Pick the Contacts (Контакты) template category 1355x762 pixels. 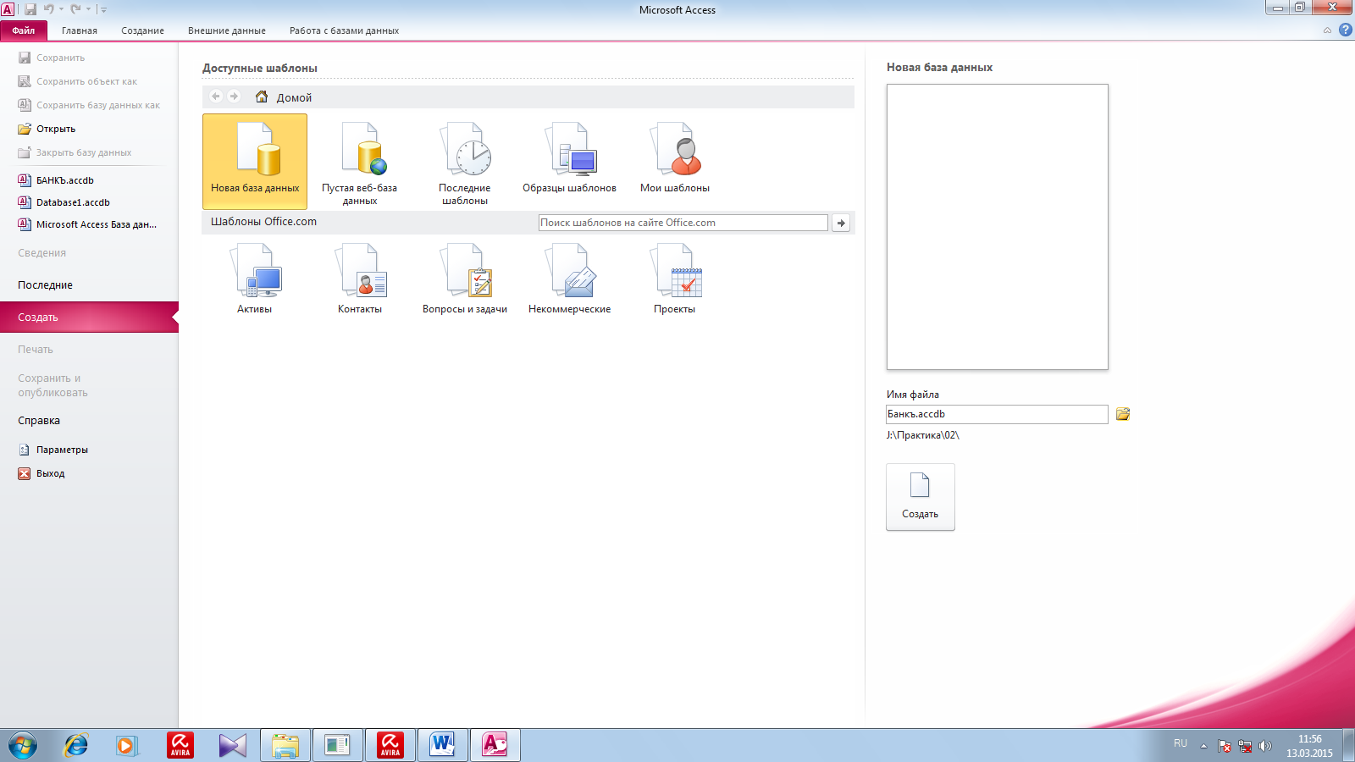360,279
